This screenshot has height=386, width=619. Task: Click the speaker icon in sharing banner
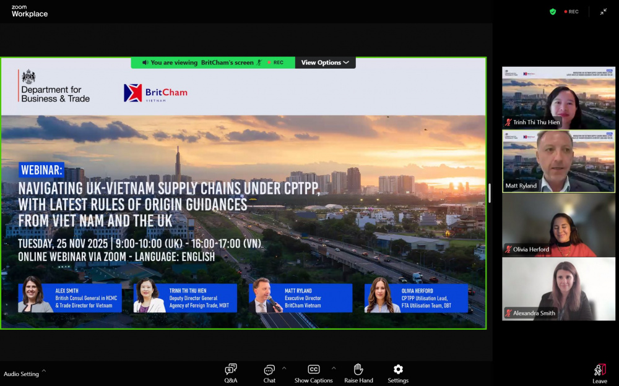pyautogui.click(x=145, y=62)
